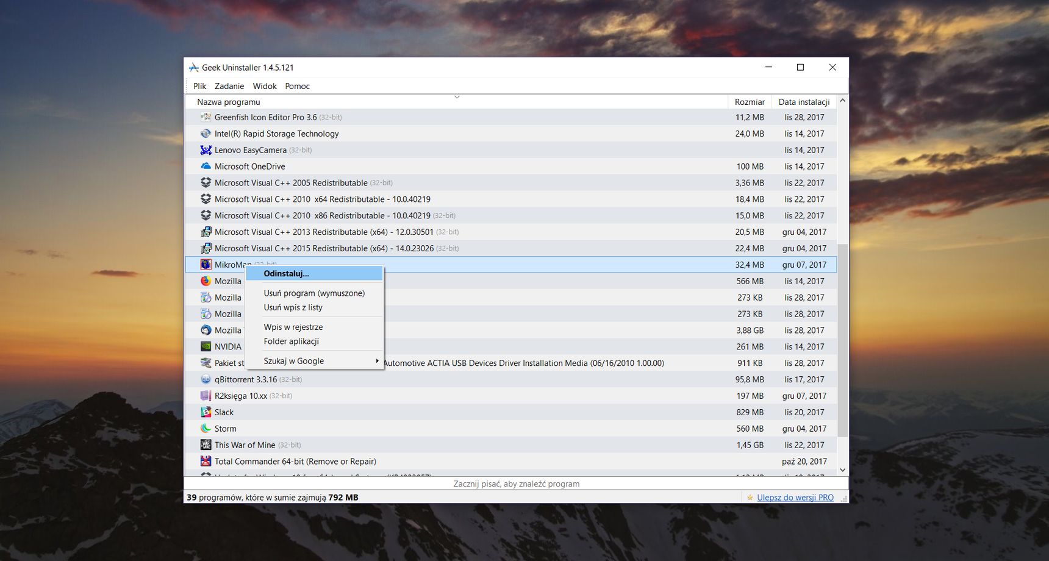The image size is (1049, 561).
Task: Click the R2księga icon
Action: (206, 396)
